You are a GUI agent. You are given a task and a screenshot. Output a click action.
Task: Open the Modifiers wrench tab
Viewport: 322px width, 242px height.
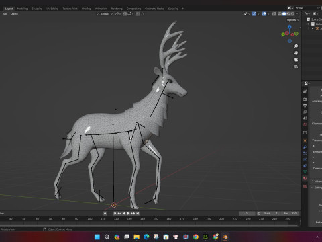pyautogui.click(x=305, y=147)
